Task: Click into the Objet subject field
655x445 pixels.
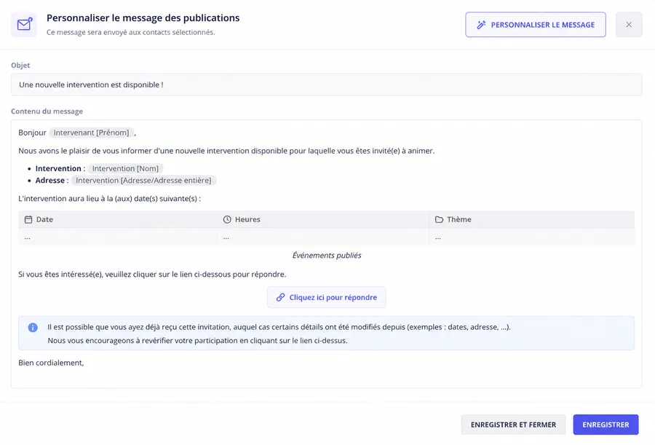Action: 326,84
